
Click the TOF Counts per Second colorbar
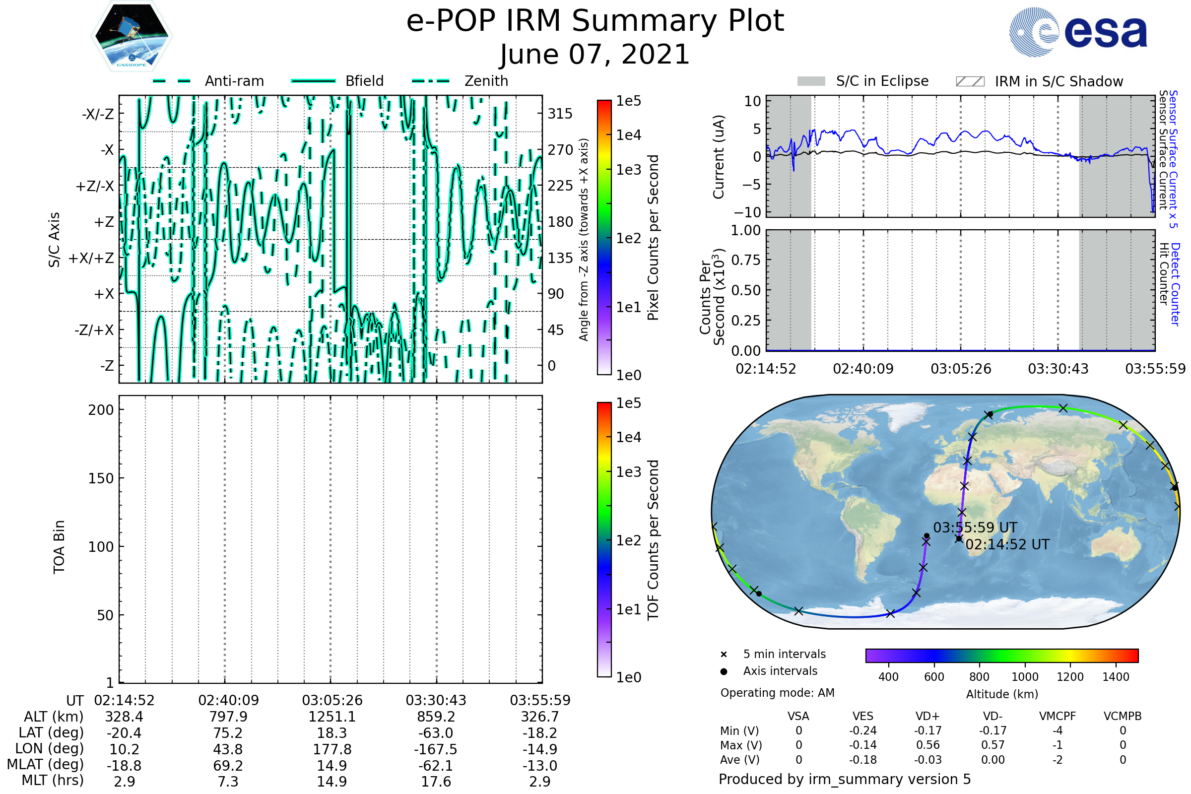[x=604, y=539]
